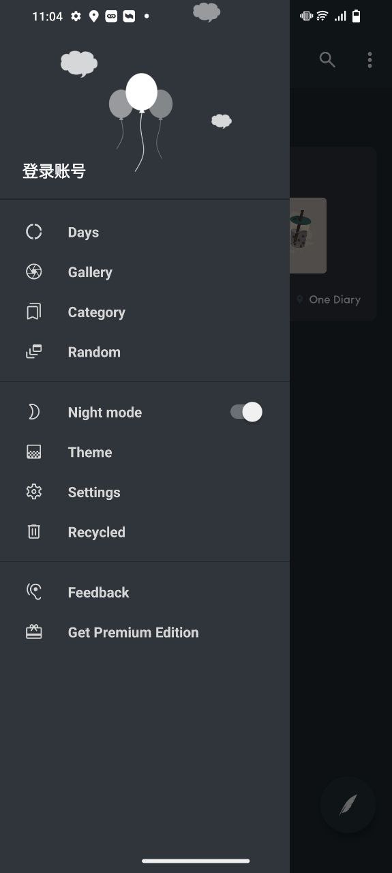Viewport: 392px width, 873px height.
Task: Select the Gallery menu item
Action: 145,272
